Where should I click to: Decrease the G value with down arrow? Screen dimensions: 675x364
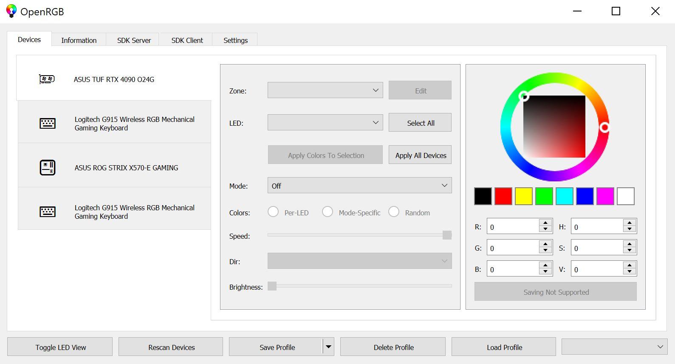[545, 251]
